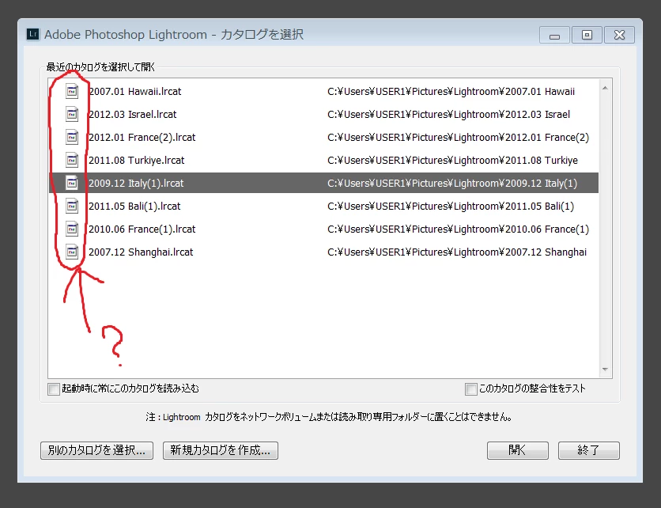This screenshot has height=508, width=661.
Task: Select the 2010.06 France(1).lrcat catalog name
Action: pos(142,229)
